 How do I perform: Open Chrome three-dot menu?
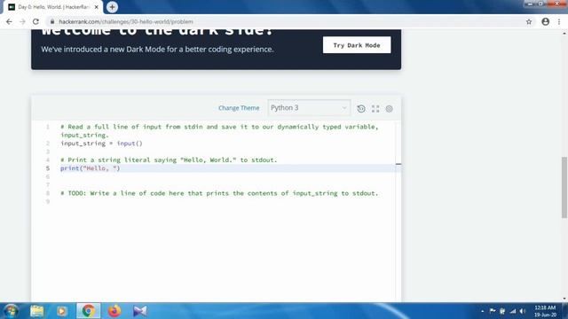click(559, 21)
